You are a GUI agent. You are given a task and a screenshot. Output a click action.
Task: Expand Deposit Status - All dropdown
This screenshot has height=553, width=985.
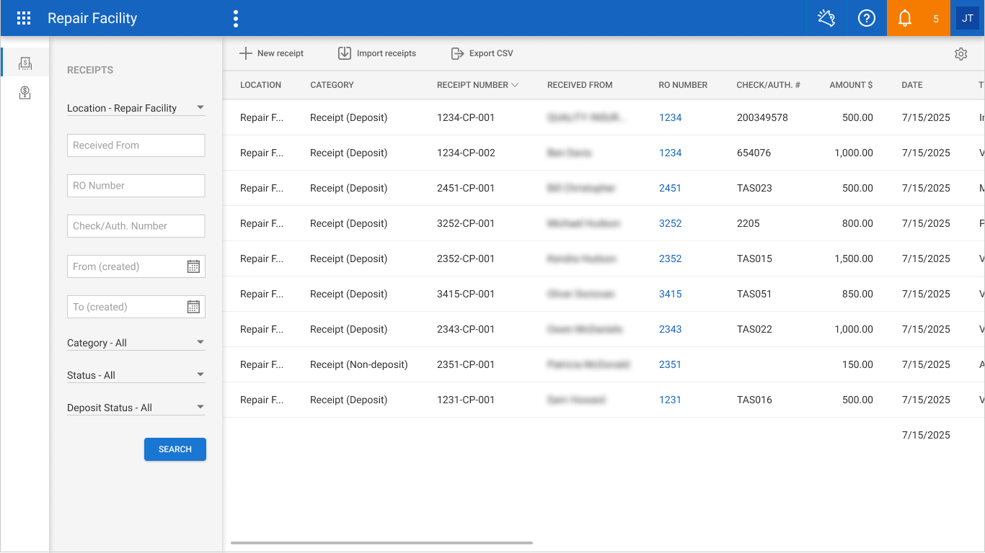click(x=136, y=408)
